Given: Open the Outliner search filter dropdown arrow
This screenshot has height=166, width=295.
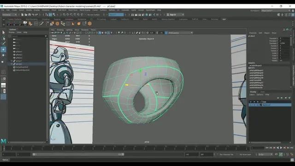Looking at the screenshot, I should point(46,36).
